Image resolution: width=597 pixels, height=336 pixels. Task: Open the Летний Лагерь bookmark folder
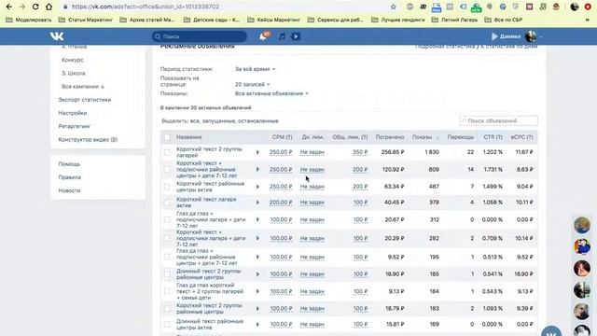click(454, 20)
